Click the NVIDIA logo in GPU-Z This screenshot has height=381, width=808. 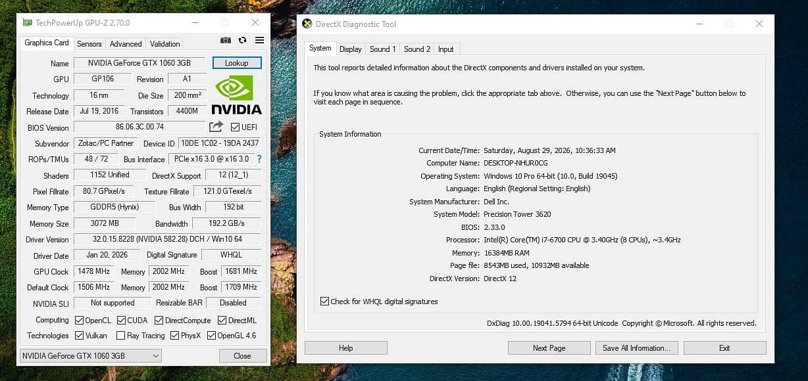(236, 95)
